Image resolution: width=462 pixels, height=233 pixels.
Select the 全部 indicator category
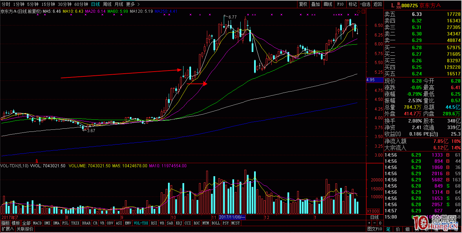(x=27, y=223)
